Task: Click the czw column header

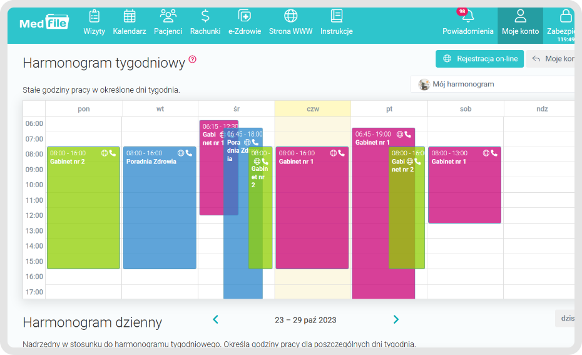Action: point(313,109)
